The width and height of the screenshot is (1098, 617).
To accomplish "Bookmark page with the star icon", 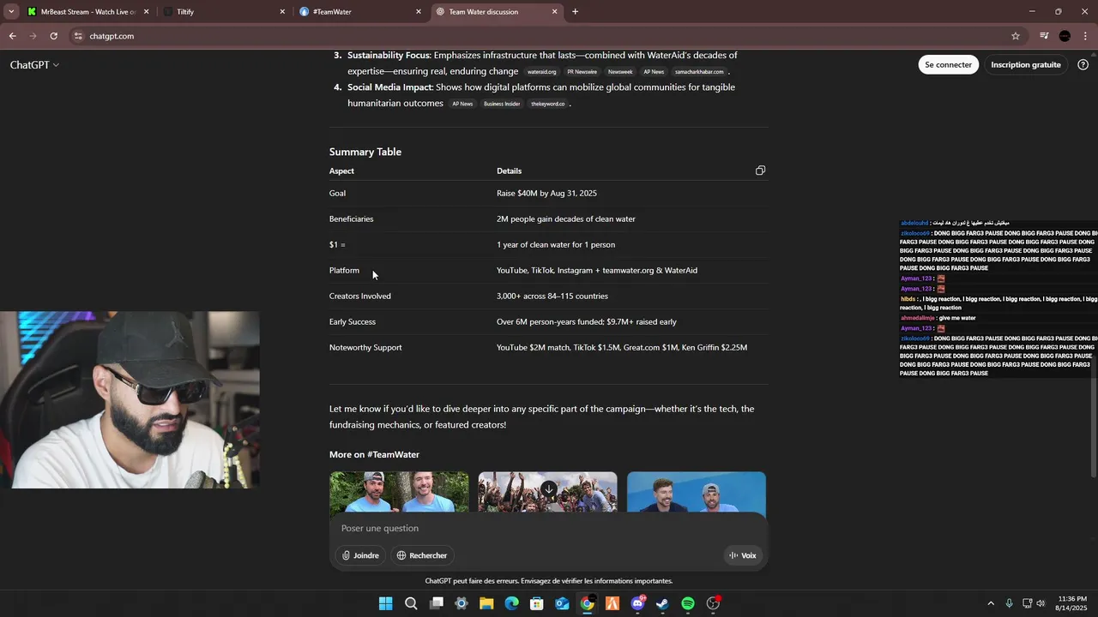I will (x=1016, y=36).
